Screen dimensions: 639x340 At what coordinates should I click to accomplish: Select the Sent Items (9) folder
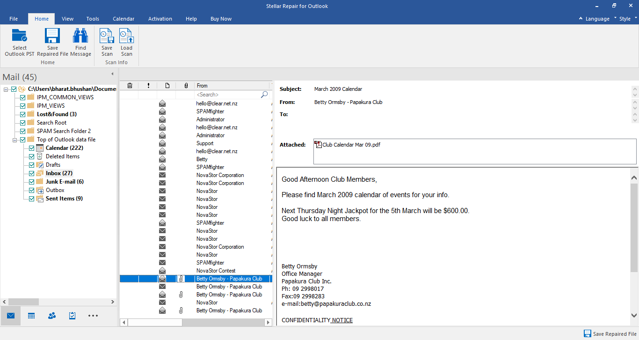[x=64, y=199]
